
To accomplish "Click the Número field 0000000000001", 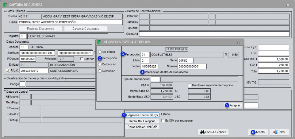I will coord(192,66).
